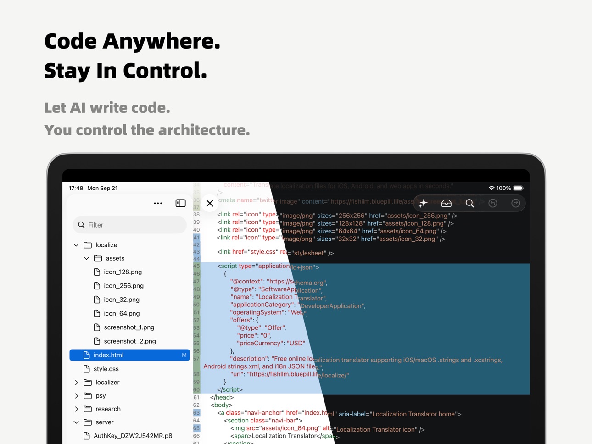The width and height of the screenshot is (592, 444).
Task: Click the closing </script> tag line
Action: [230, 389]
